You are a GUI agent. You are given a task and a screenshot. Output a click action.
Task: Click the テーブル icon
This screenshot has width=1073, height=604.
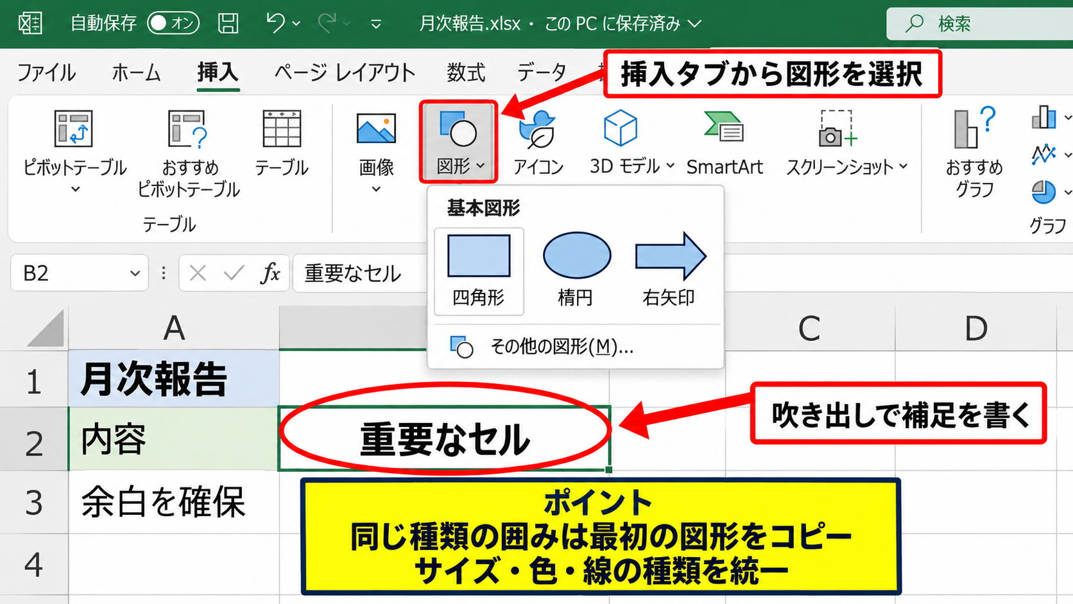coord(282,128)
